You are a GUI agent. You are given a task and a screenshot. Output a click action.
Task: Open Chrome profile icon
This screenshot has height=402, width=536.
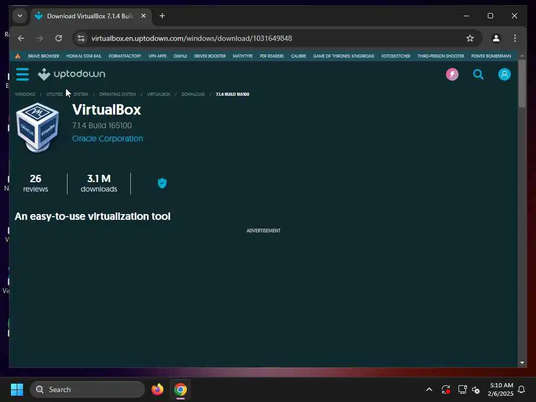tap(496, 38)
